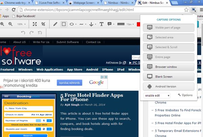The width and height of the screenshot is (203, 137).
Task: Choose Visible part of page capture
Action: tap(168, 27)
